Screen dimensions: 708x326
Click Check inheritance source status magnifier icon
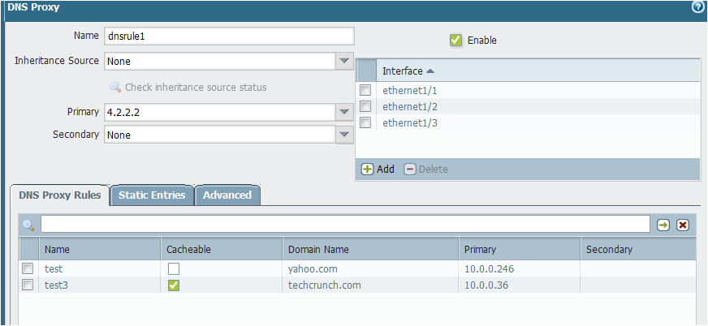point(115,87)
